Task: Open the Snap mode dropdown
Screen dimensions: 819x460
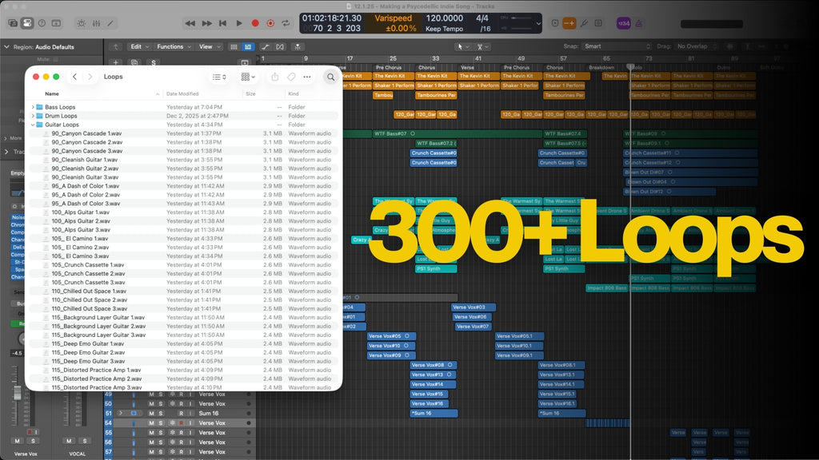Action: pyautogui.click(x=609, y=46)
